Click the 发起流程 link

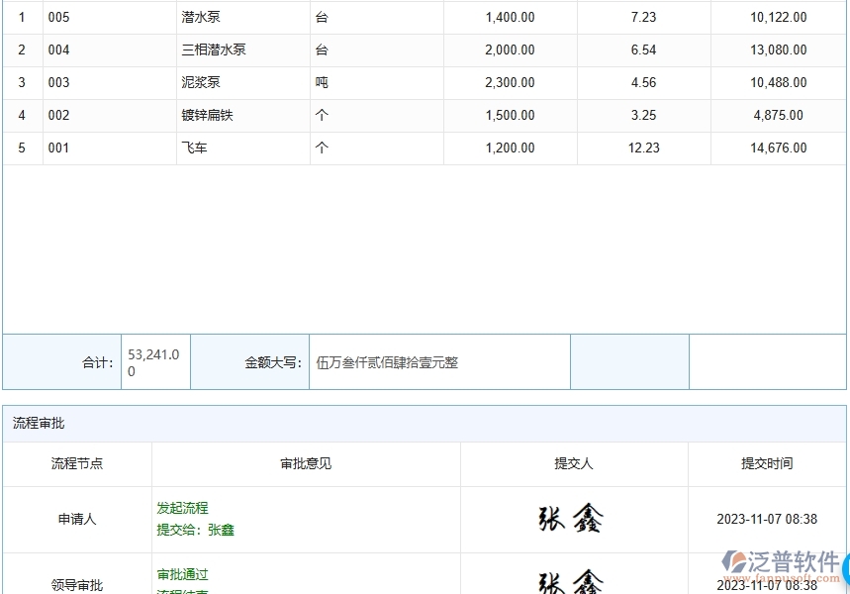tap(182, 508)
